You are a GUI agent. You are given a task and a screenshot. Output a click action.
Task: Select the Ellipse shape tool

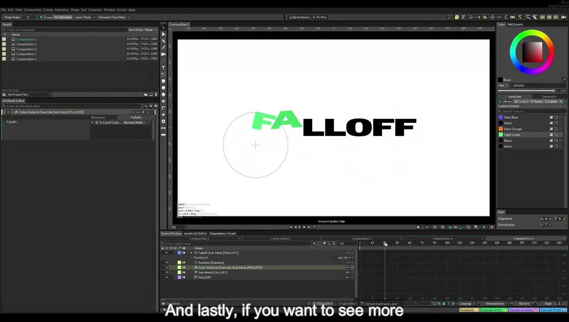[163, 88]
